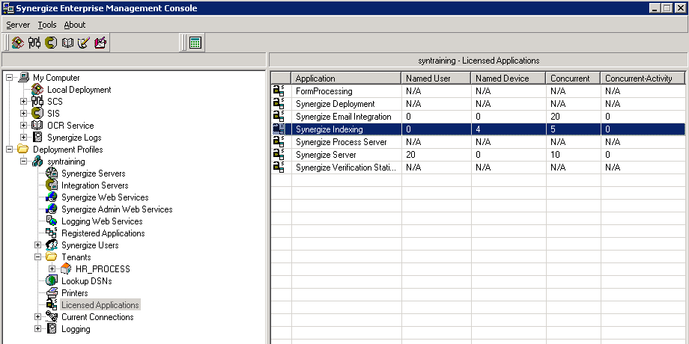Sort by the Named User column header
This screenshot has height=344, width=689.
point(436,78)
